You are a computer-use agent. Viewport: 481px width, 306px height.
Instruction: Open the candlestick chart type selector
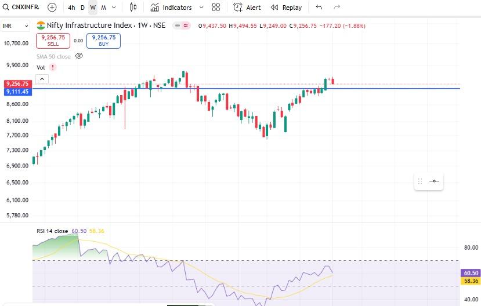133,7
